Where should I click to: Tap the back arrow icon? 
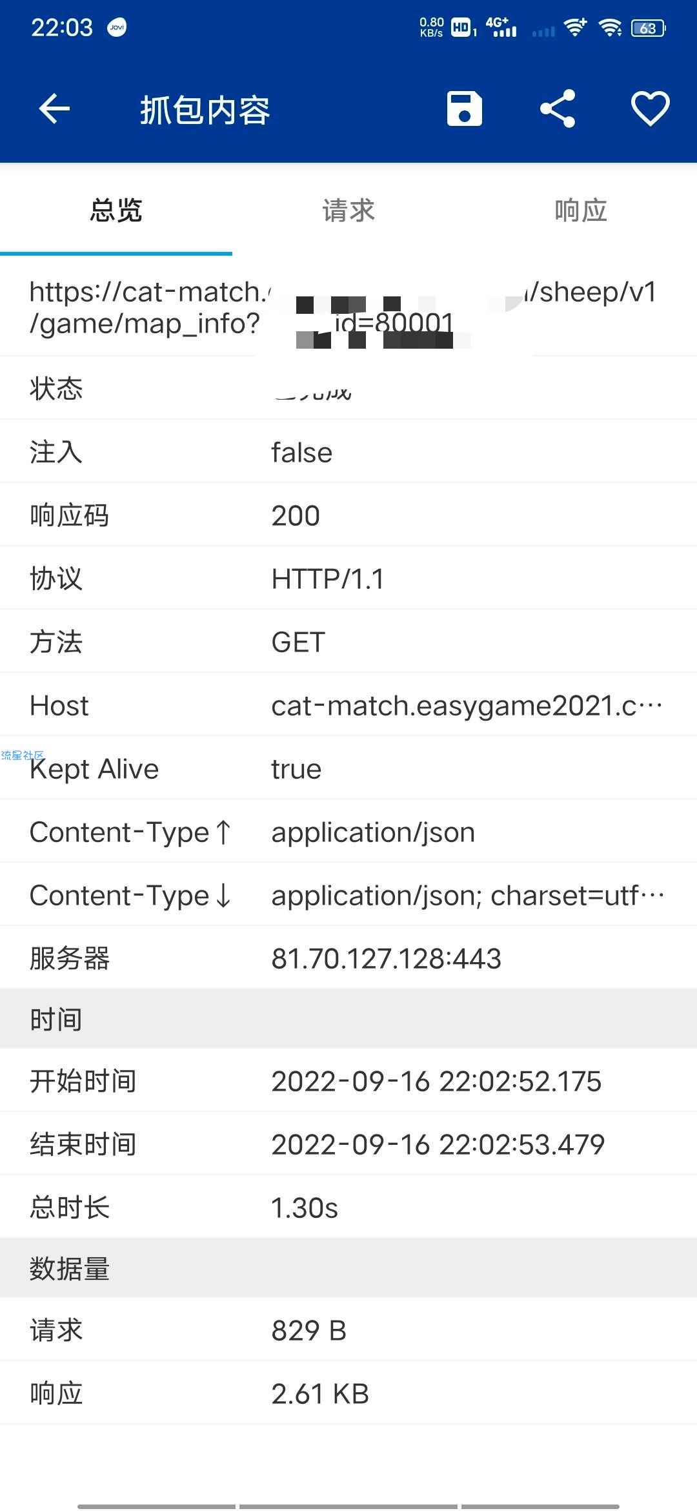54,108
